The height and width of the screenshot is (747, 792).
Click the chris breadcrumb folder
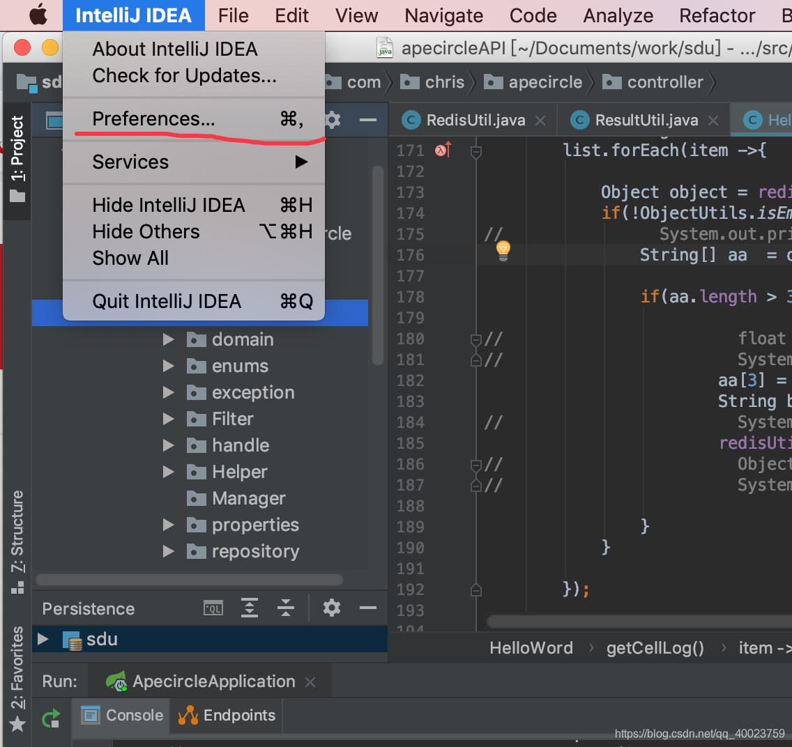click(x=432, y=82)
